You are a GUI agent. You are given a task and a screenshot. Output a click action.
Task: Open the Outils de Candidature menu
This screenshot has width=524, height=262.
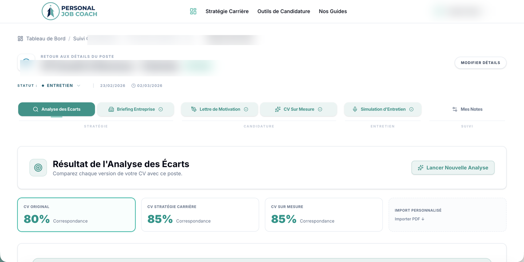pos(284,11)
